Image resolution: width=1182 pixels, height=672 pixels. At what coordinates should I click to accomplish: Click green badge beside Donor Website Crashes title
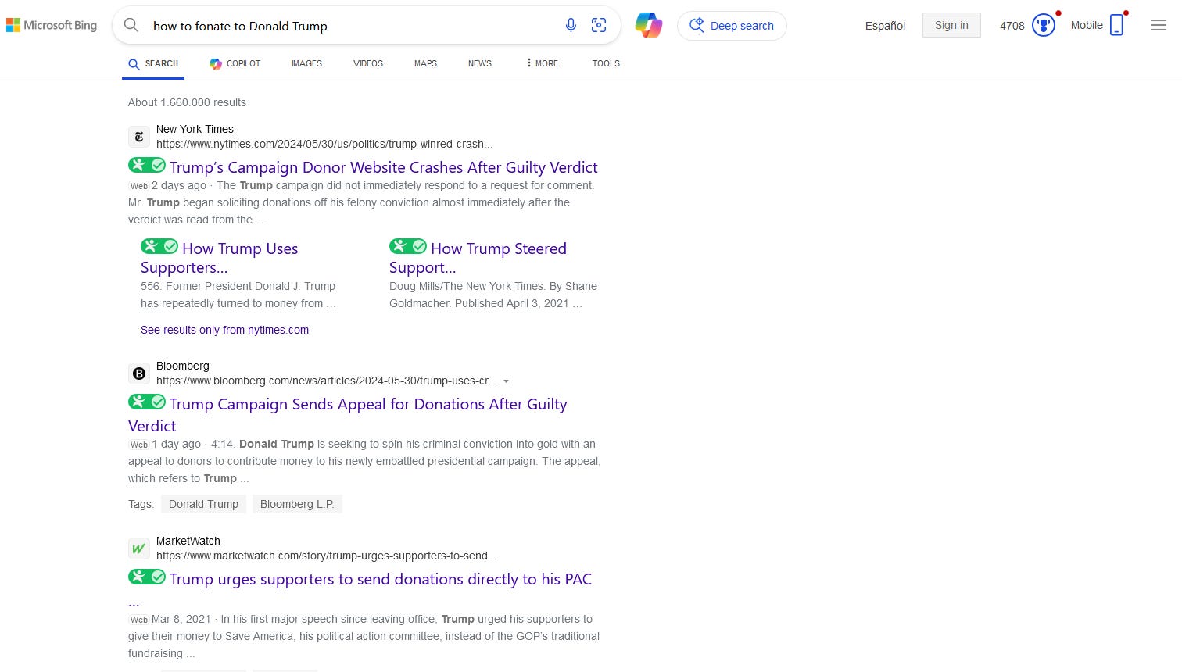click(147, 165)
